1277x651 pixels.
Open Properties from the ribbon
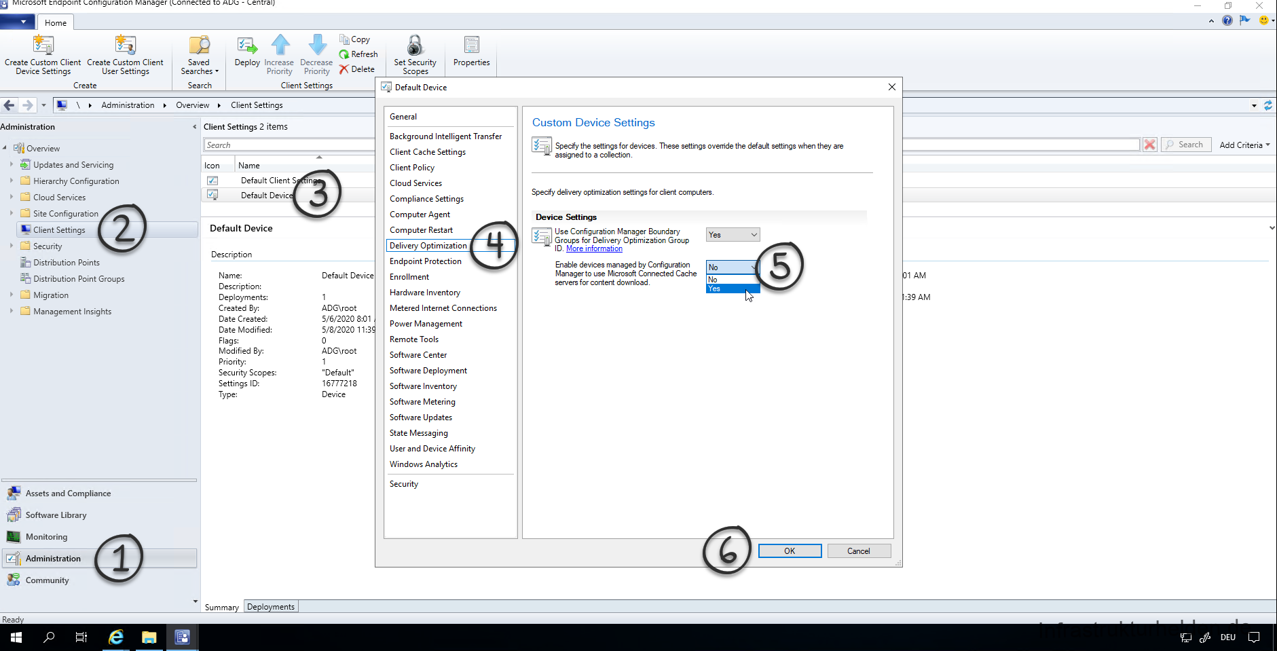click(471, 52)
